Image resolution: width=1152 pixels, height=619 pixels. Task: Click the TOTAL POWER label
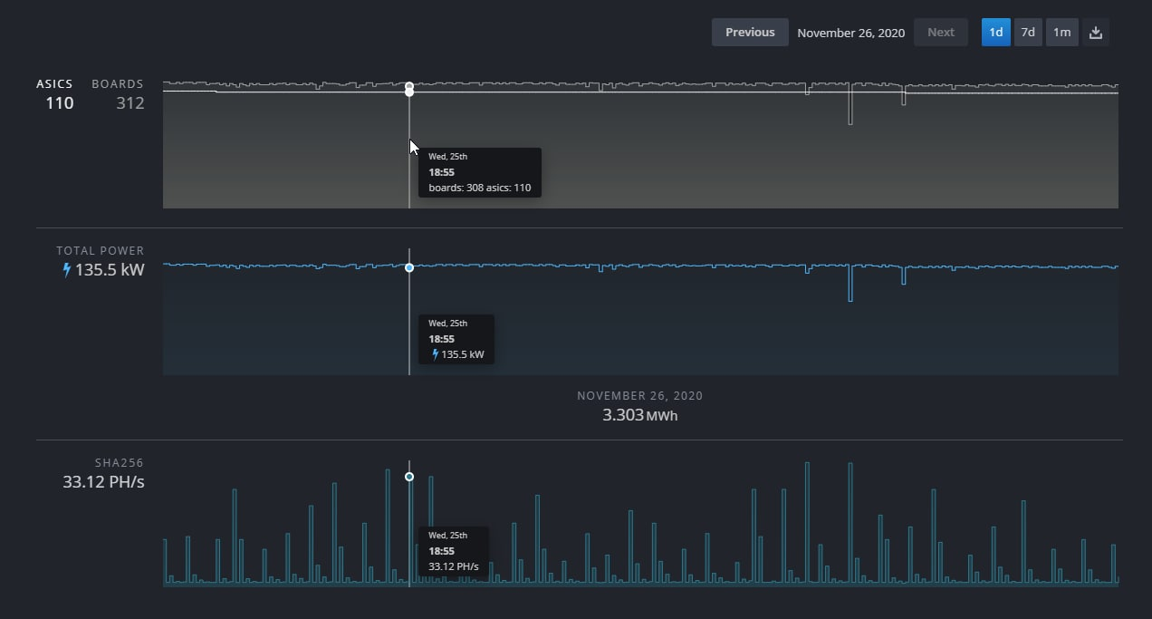click(x=100, y=251)
